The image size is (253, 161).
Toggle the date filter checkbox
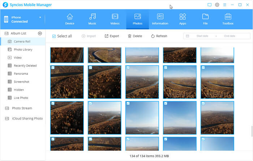click(x=187, y=36)
